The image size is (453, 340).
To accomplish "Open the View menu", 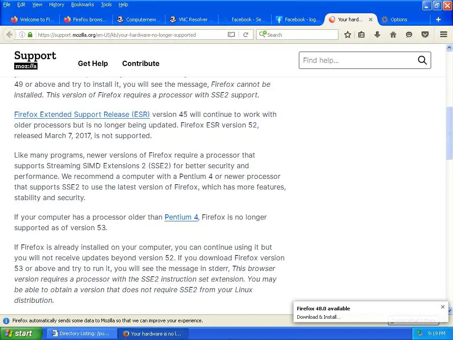I will (37, 4).
